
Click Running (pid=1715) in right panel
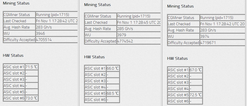(x=217, y=18)
